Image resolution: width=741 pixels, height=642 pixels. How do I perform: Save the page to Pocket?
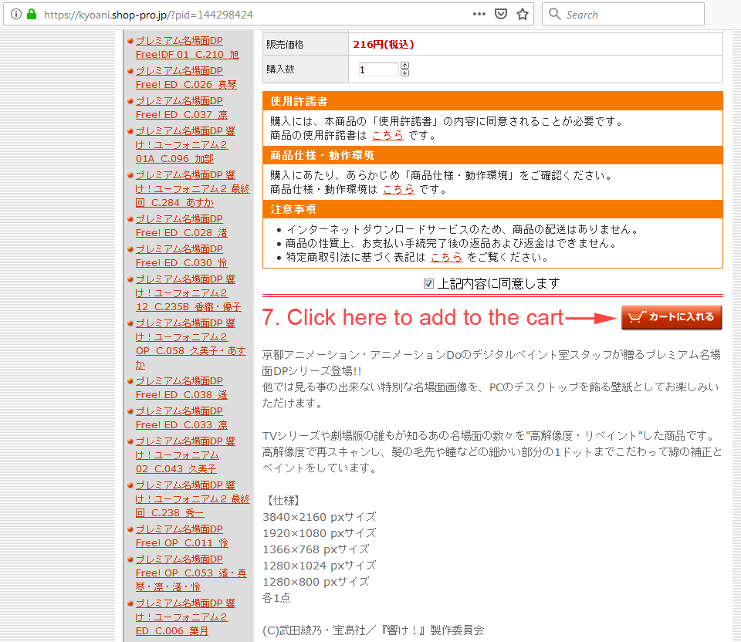pyautogui.click(x=501, y=14)
